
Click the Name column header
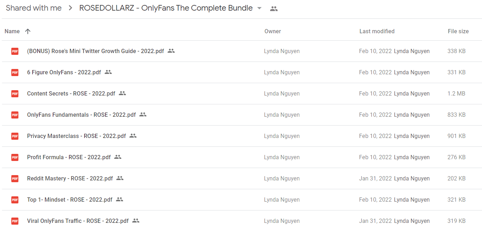(x=12, y=31)
